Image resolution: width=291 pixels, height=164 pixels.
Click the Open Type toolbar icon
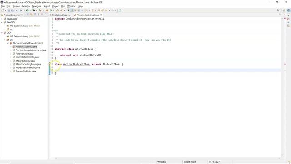coord(58,10)
